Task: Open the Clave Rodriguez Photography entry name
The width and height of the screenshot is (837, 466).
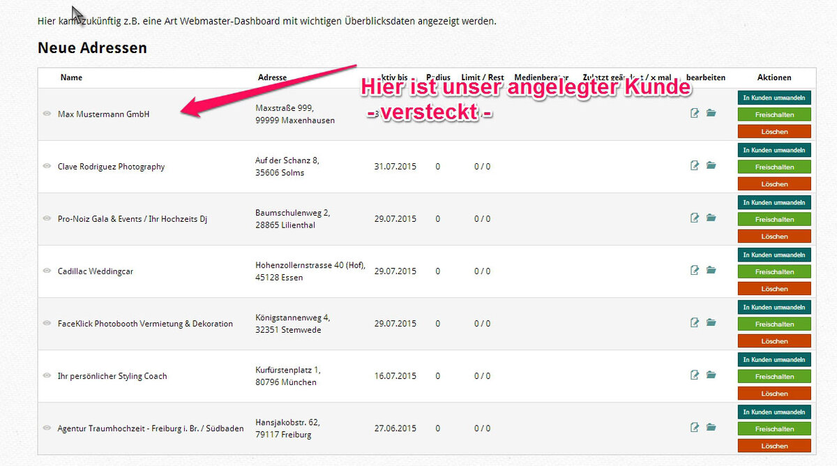Action: (111, 167)
